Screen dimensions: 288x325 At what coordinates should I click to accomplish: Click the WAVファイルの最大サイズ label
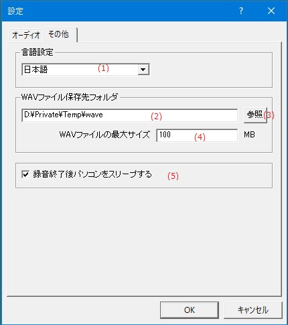(104, 135)
